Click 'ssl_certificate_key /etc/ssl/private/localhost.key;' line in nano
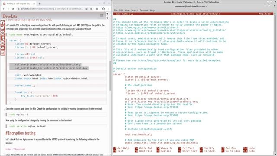Screen dimensions: 277x156 tap(161, 101)
